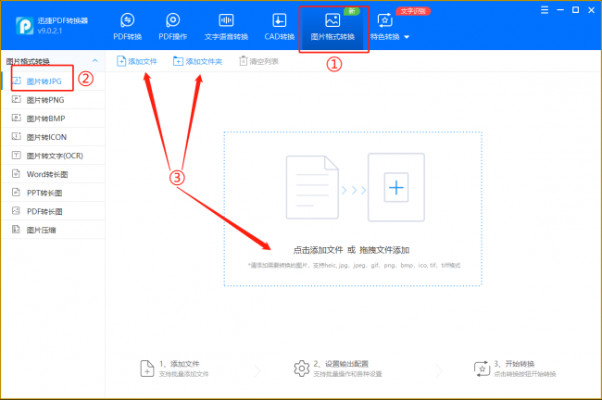The image size is (602, 400).
Task: Click the 图片转BMP sidebar icon
Action: [x=17, y=118]
